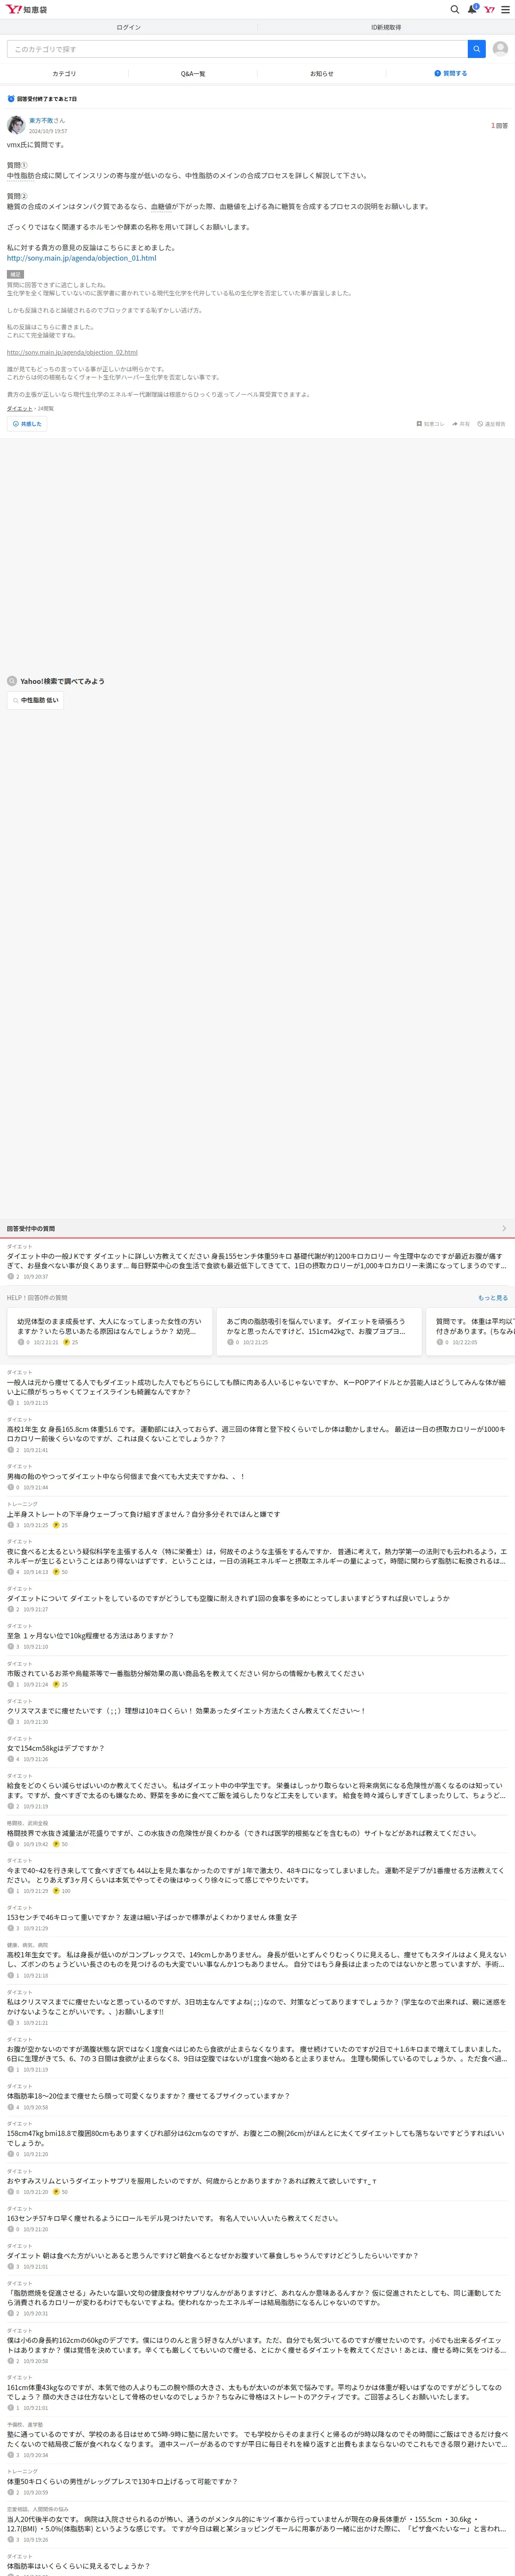Screen dimensions: 515x2576
Task: Open question おやすみスリムというダイエットサプリ
Action: [192, 2181]
